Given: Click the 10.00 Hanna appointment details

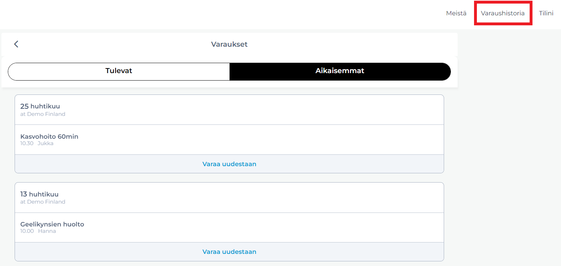Looking at the screenshot, I should click(x=38, y=231).
